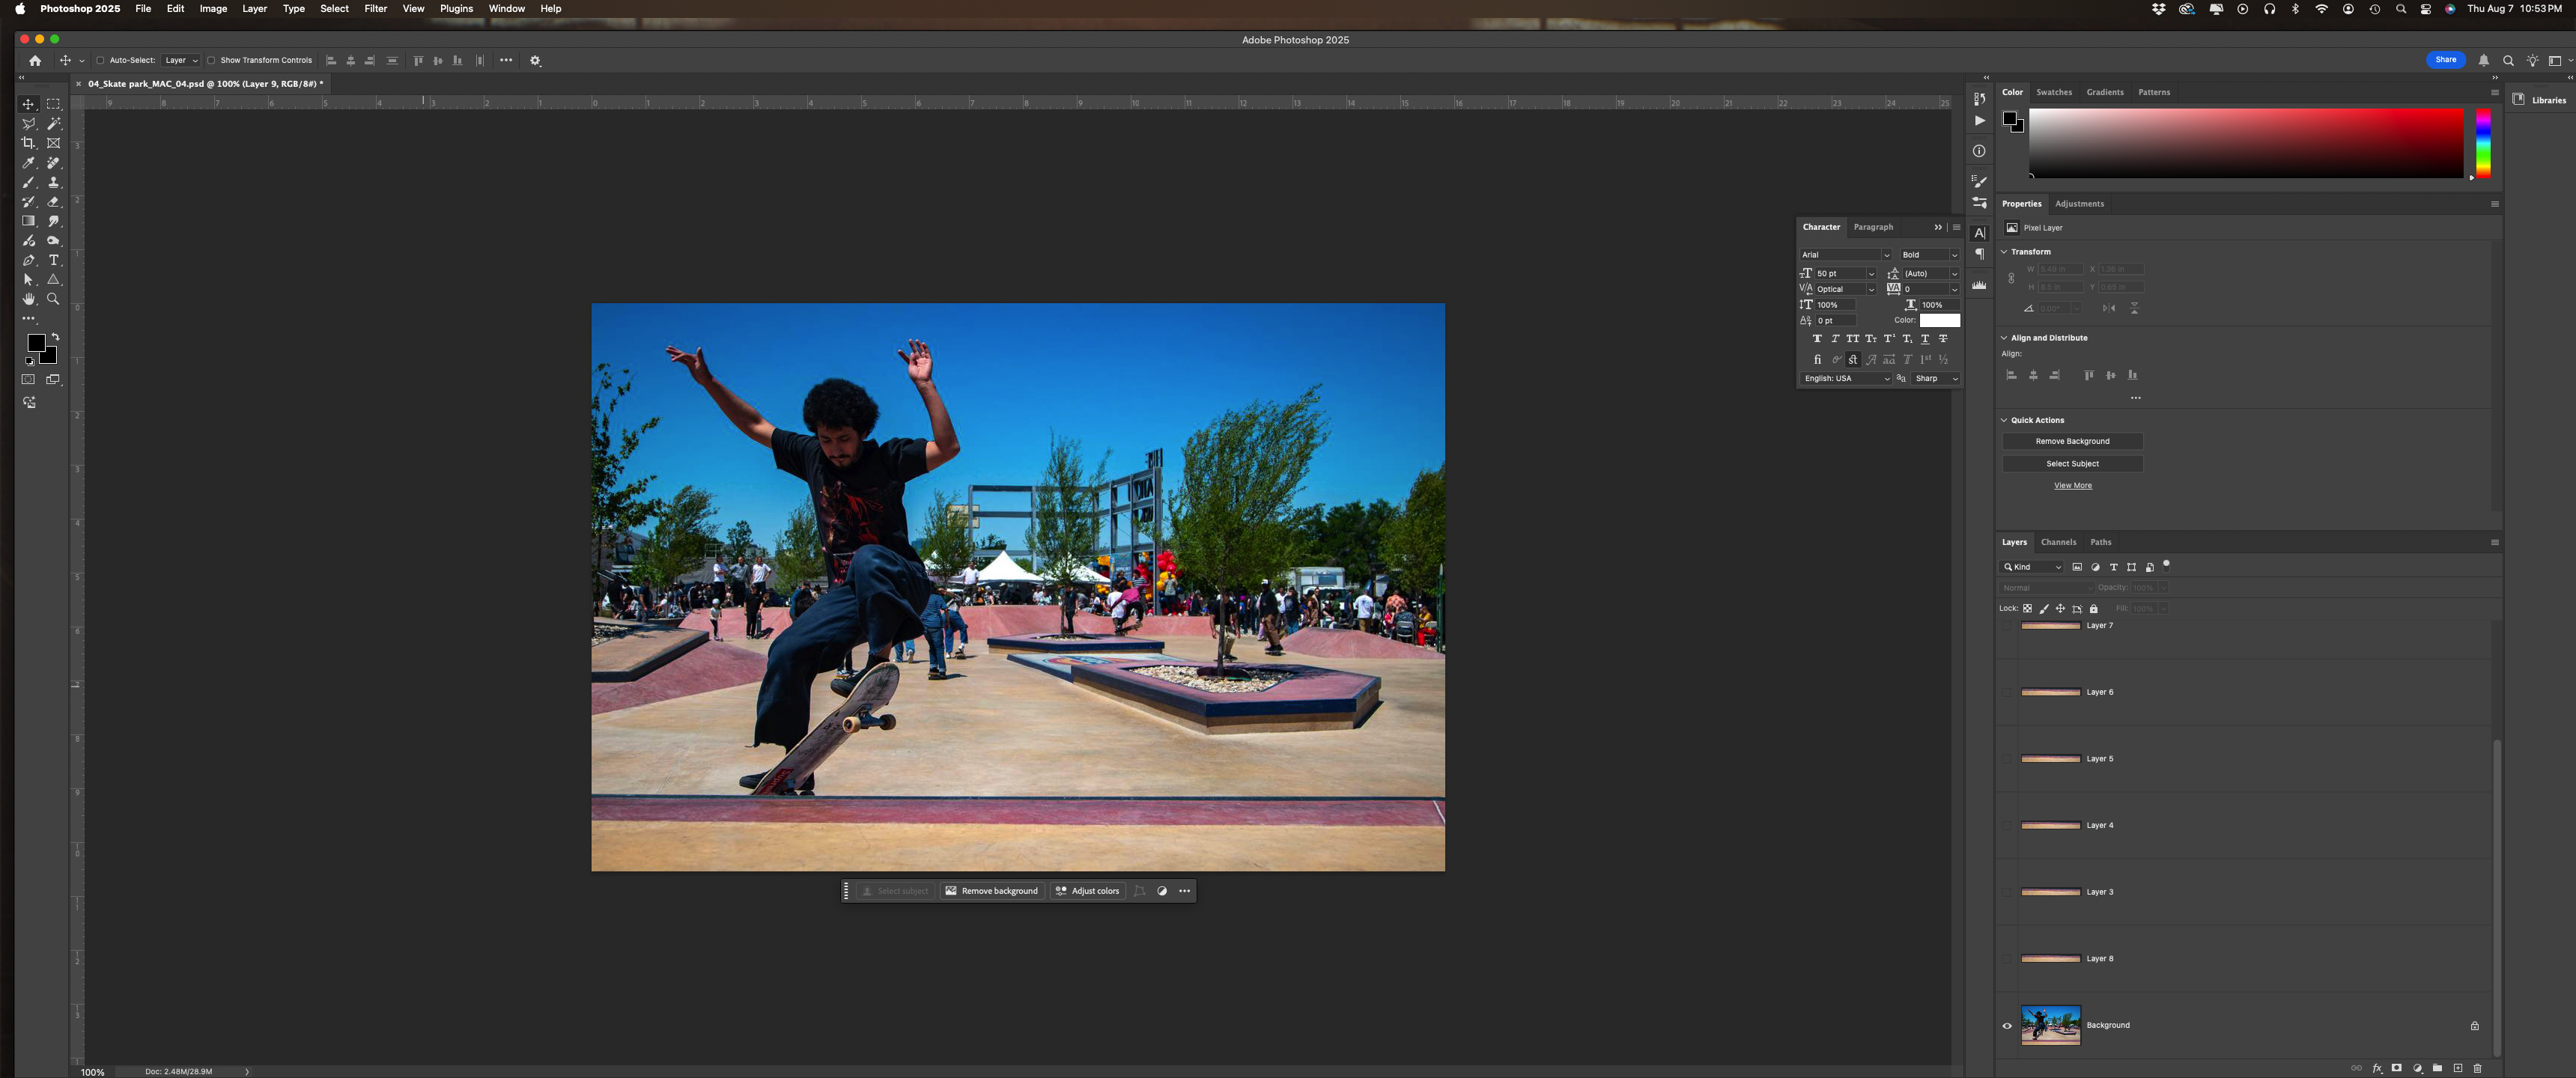Open the Info panel icon
This screenshot has width=2576, height=1078.
pyautogui.click(x=1979, y=151)
